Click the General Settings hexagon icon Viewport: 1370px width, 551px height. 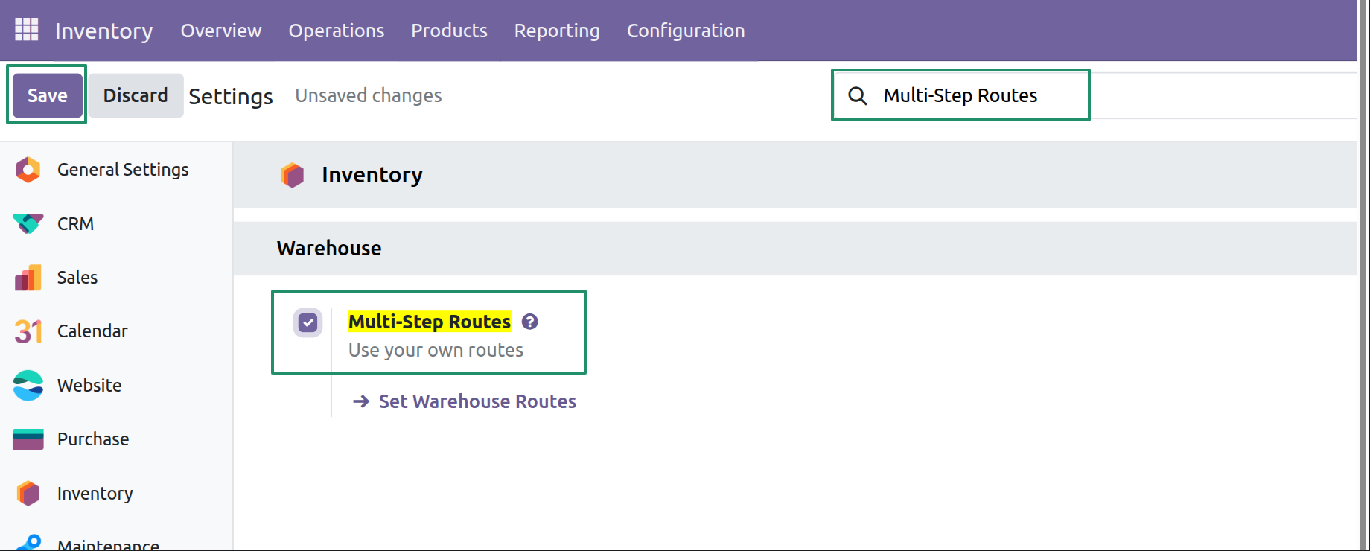(x=28, y=170)
